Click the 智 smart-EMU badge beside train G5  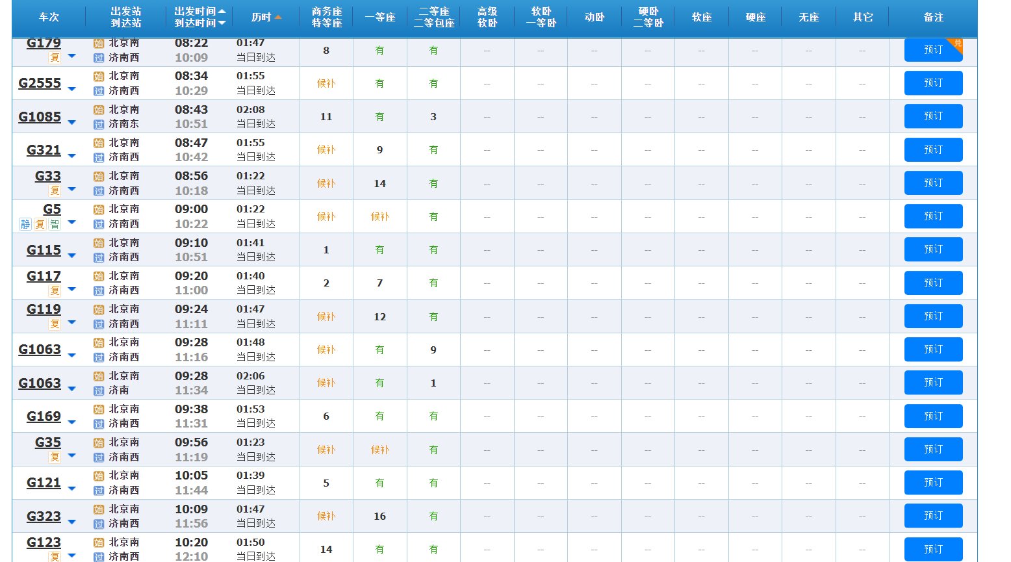pos(54,223)
